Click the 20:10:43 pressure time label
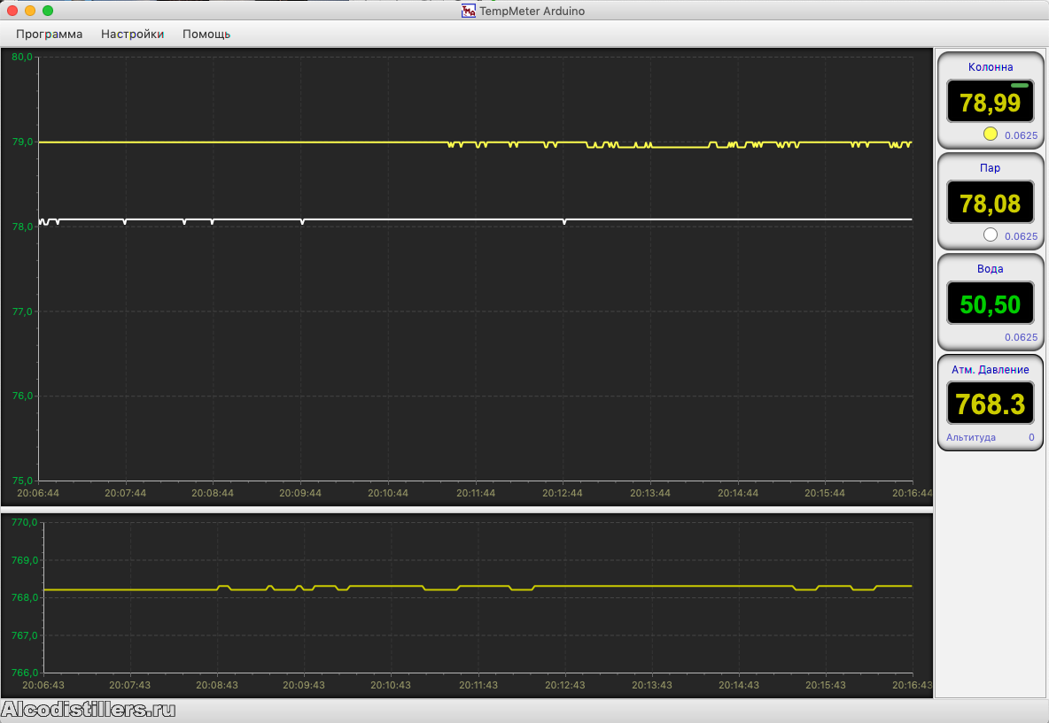1049x723 pixels. [391, 685]
